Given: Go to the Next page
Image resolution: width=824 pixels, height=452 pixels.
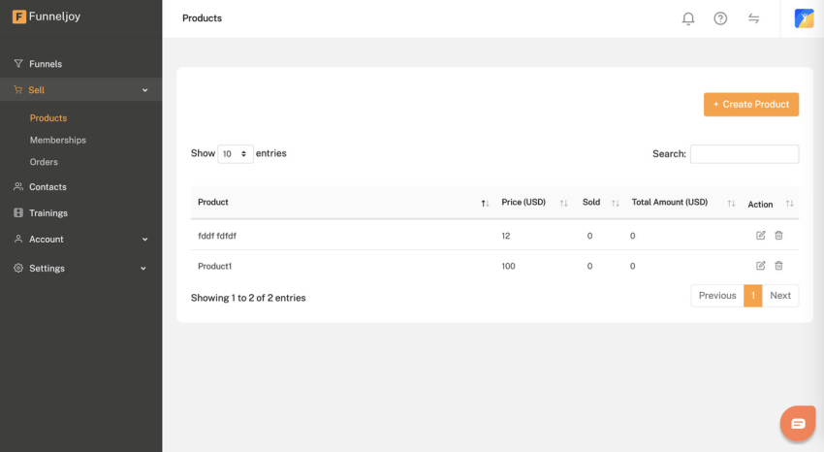Looking at the screenshot, I should pyautogui.click(x=780, y=296).
